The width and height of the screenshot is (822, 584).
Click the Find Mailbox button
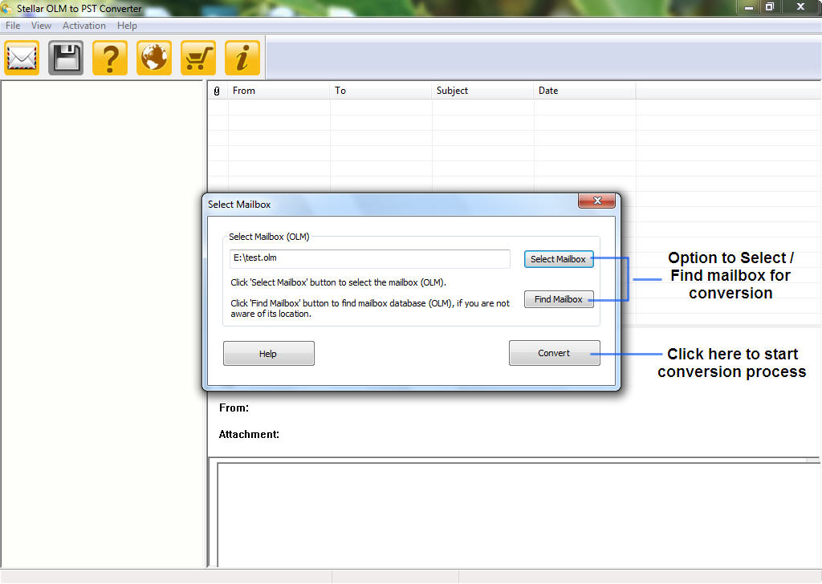pyautogui.click(x=559, y=299)
